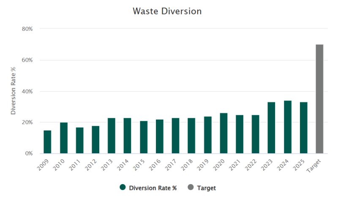The width and height of the screenshot is (338, 198).
Task: Click the 20% y-axis label
Action: [27, 122]
